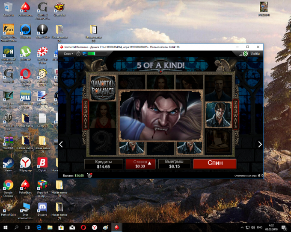Open WinRAR desktop shortcut
This screenshot has height=232, width=291.
point(9,142)
